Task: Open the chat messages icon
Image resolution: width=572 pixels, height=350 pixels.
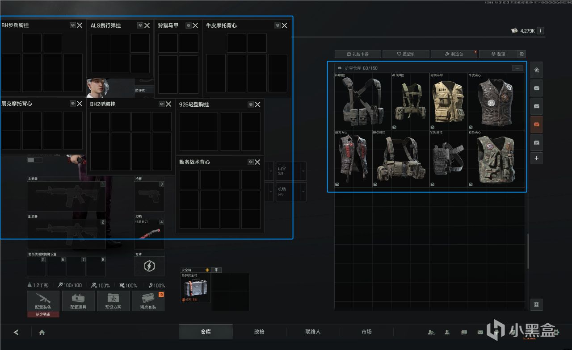Action: (464, 332)
